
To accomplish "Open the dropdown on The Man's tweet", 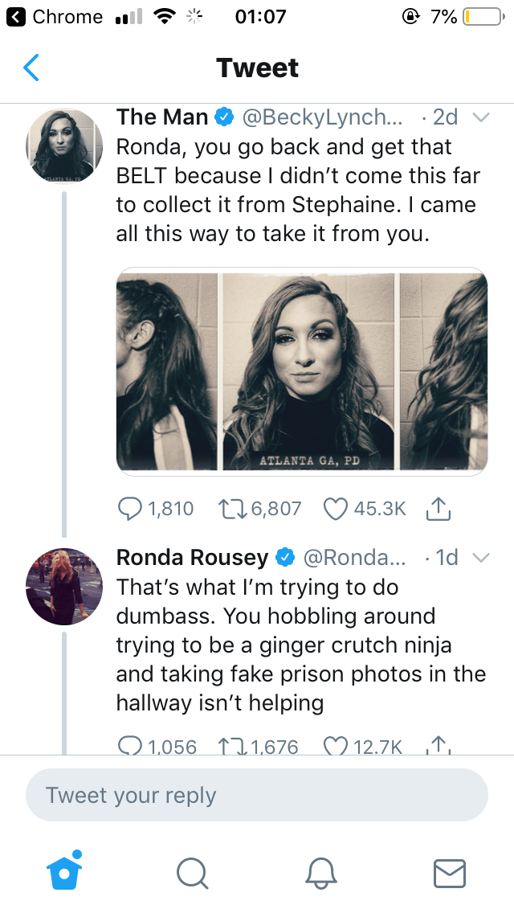I will (x=480, y=117).
